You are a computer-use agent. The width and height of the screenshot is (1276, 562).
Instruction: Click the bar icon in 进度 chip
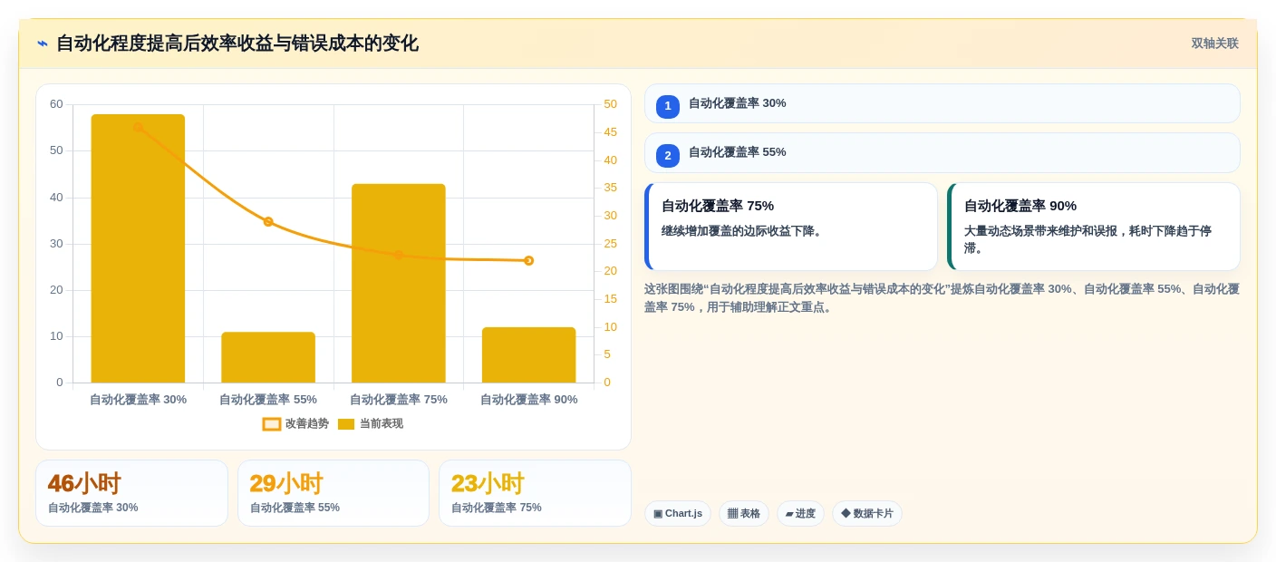click(x=789, y=514)
